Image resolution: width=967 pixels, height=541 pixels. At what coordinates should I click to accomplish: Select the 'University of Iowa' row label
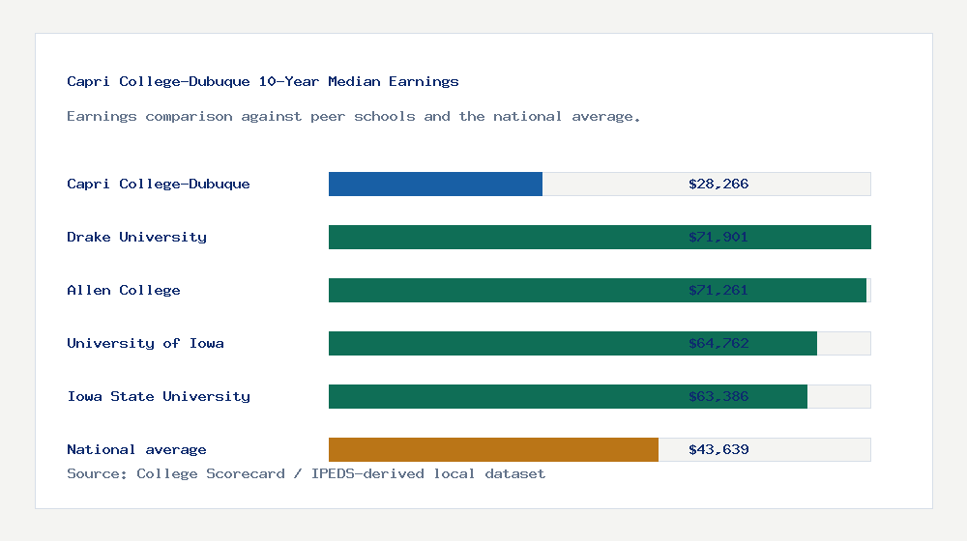(x=146, y=343)
